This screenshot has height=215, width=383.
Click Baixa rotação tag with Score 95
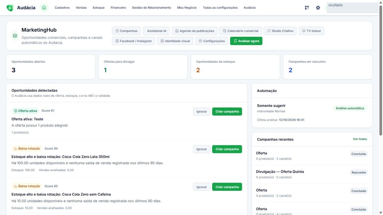tap(27, 149)
